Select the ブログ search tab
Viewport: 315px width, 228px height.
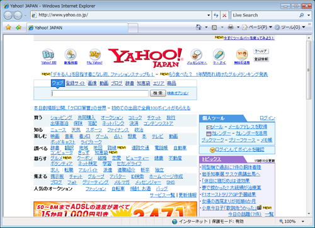(x=117, y=83)
